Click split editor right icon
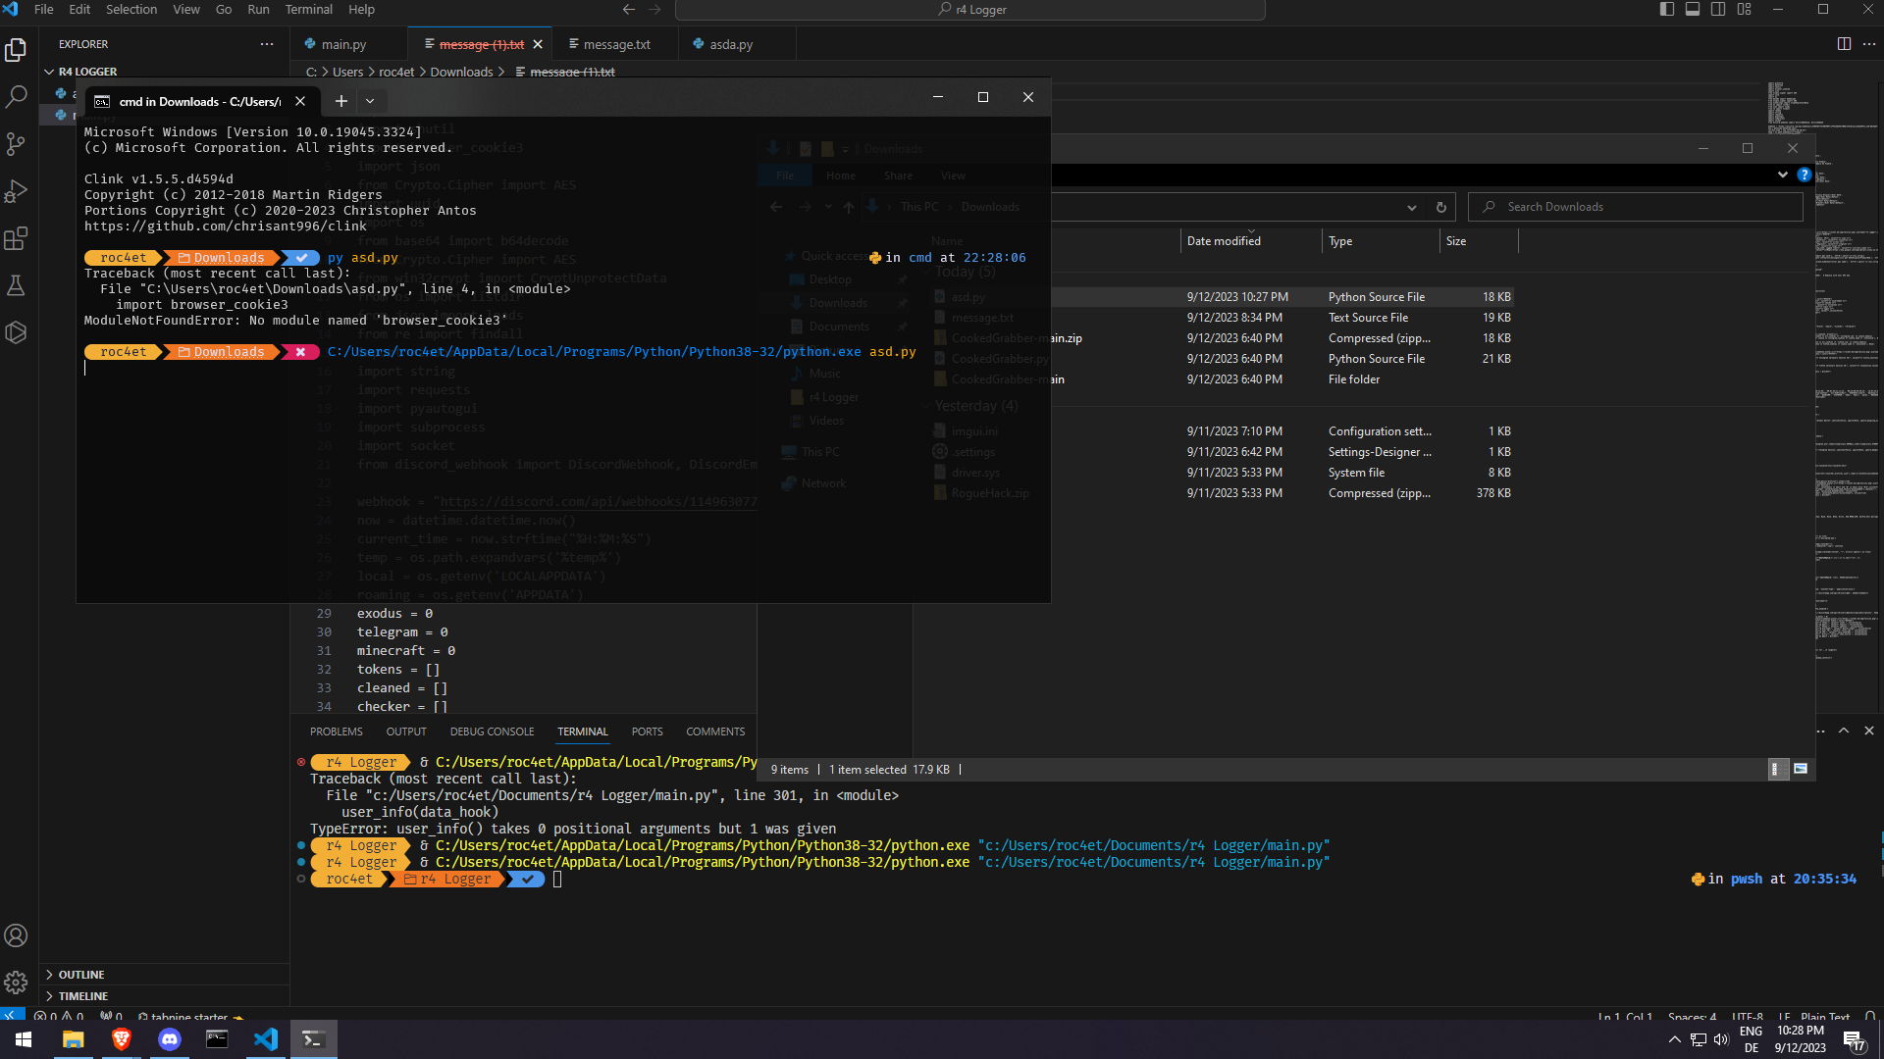This screenshot has height=1059, width=1884. 1844,44
